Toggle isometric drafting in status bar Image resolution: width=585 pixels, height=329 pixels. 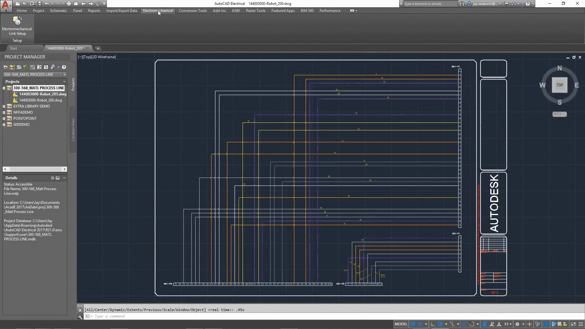coord(452,324)
